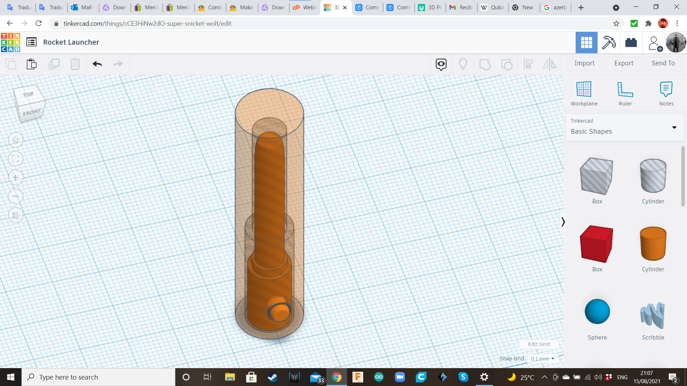The image size is (687, 386).
Task: Click the undo arrow icon
Action: click(97, 64)
